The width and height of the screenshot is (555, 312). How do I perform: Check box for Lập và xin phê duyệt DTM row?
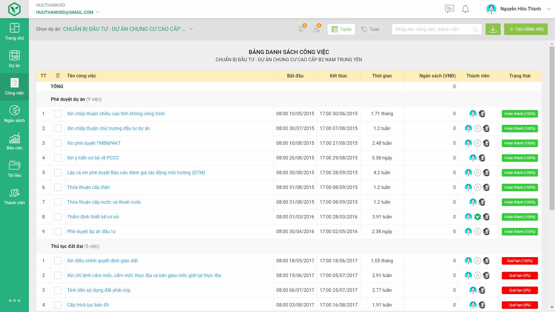pyautogui.click(x=58, y=172)
